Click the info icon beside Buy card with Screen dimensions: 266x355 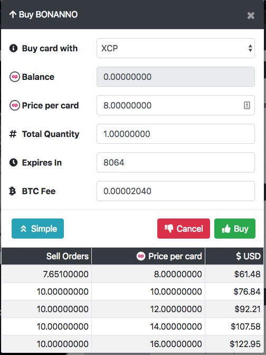13,48
